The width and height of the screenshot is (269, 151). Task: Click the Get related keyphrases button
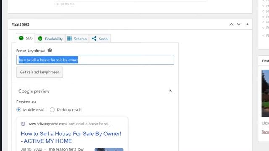point(40,72)
